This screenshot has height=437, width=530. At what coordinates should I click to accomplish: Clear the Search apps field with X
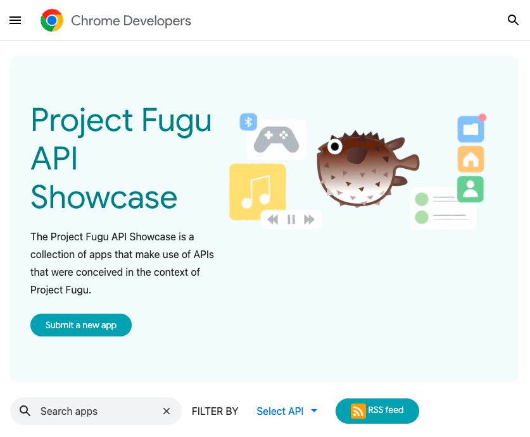click(167, 411)
